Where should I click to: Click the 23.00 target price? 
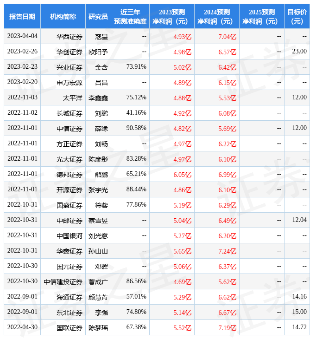click(299, 52)
